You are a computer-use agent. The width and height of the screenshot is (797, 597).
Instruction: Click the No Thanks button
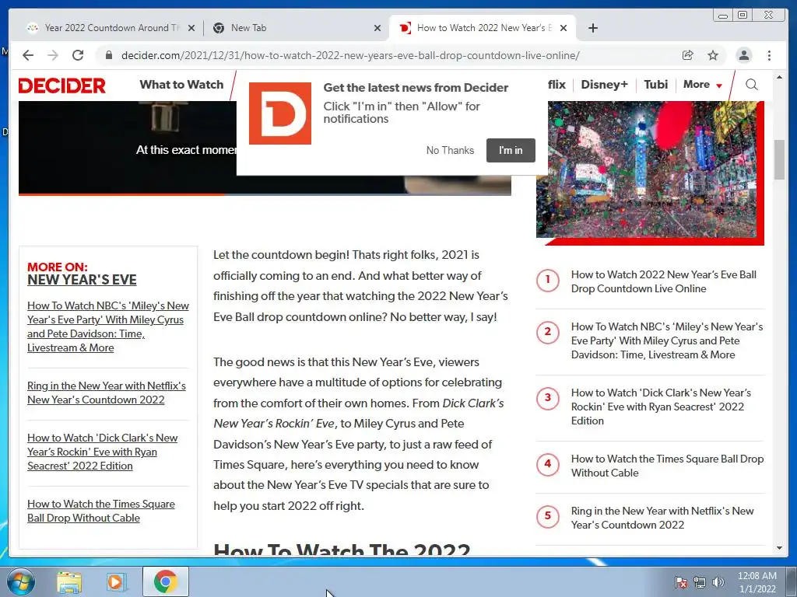[x=450, y=150]
